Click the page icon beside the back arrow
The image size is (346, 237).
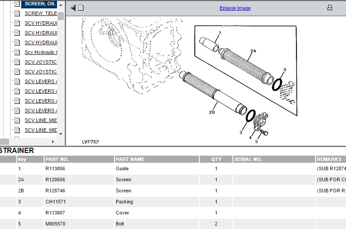click(x=81, y=8)
